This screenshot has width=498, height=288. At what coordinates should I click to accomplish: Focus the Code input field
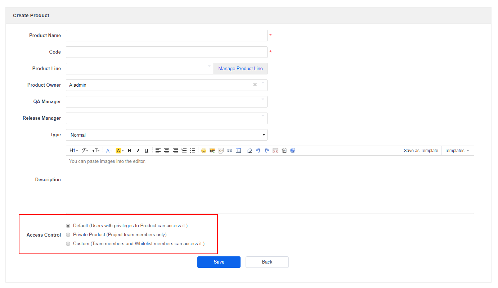click(166, 52)
